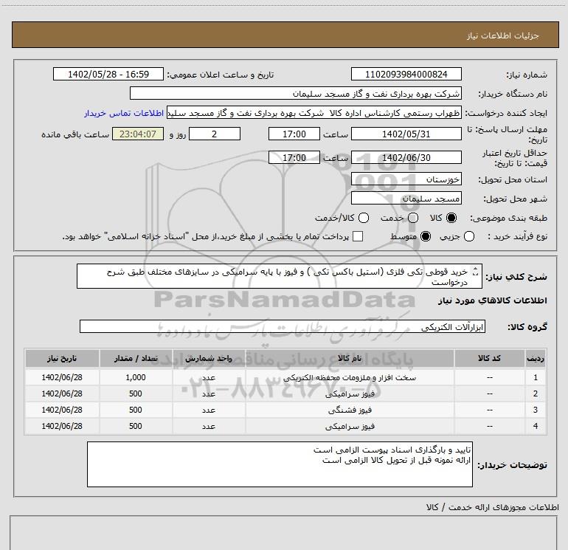
Task: Click the price validity date 1402/06/30
Action: [406, 157]
